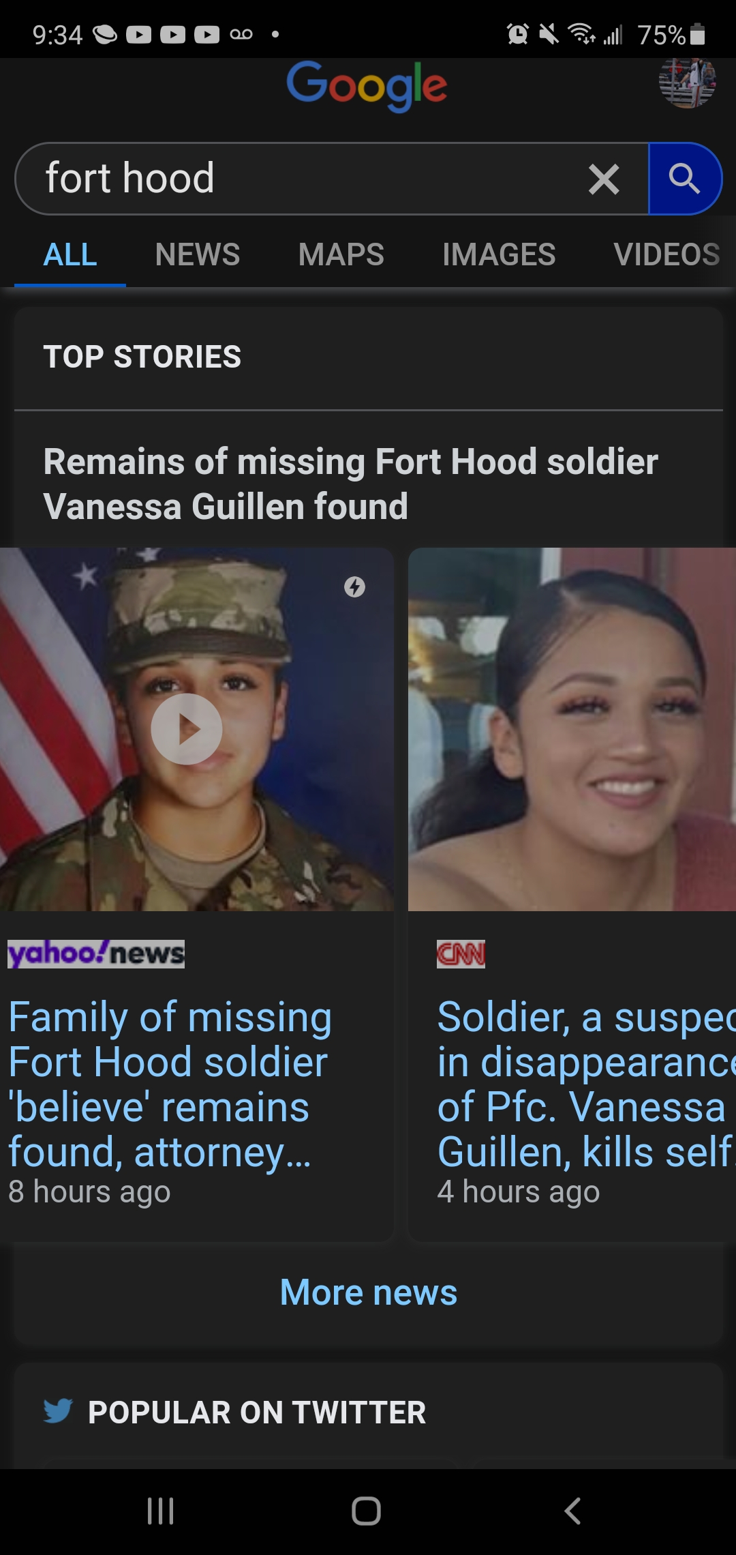Tap the 'Remains of missing Fort Hood soldier' headline
This screenshot has width=736, height=1555.
coord(351,484)
